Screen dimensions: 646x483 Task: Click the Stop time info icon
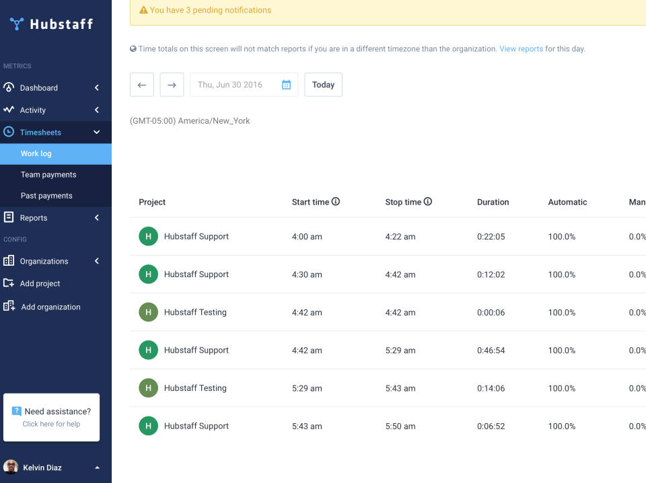point(429,200)
